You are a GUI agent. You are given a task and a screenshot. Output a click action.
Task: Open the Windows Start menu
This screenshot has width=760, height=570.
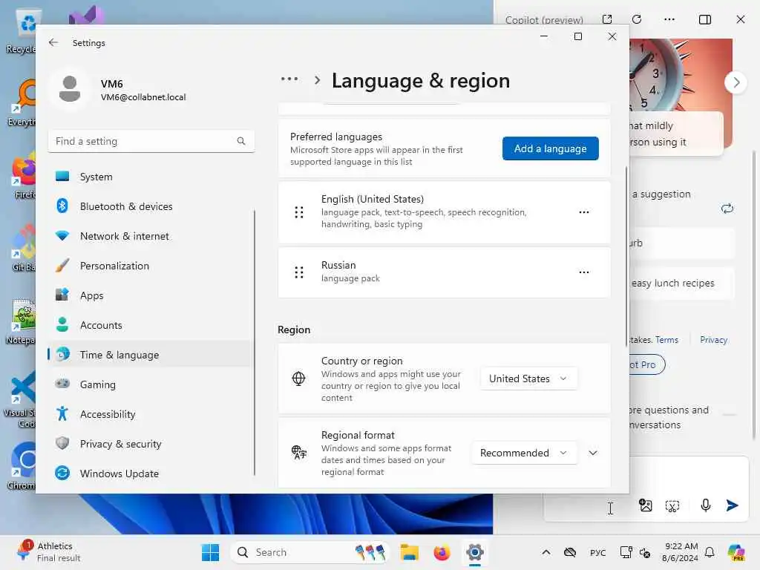pos(210,552)
